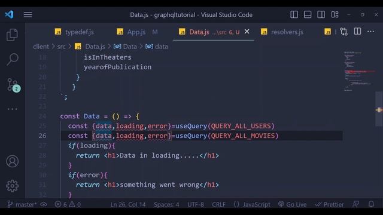
Task: Click Ln 26, Col 14 status entry
Action: [x=127, y=204]
